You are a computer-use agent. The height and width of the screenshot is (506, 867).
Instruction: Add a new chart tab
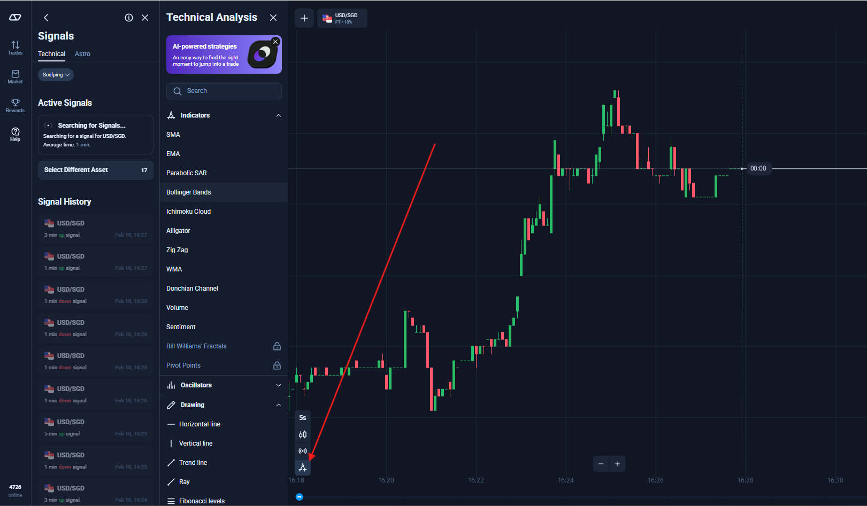point(304,18)
